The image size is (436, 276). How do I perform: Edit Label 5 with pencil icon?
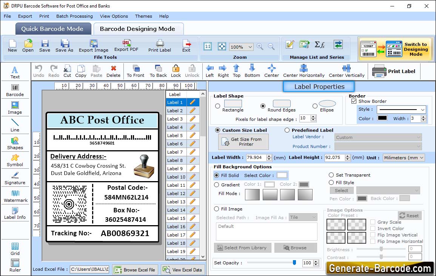pos(193,136)
